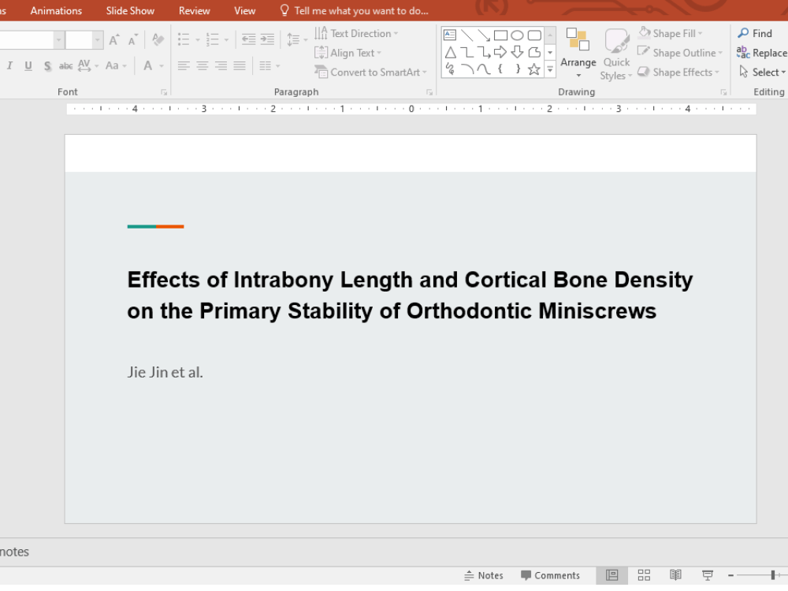This screenshot has width=788, height=591.
Task: Select the center alignment icon
Action: point(203,65)
